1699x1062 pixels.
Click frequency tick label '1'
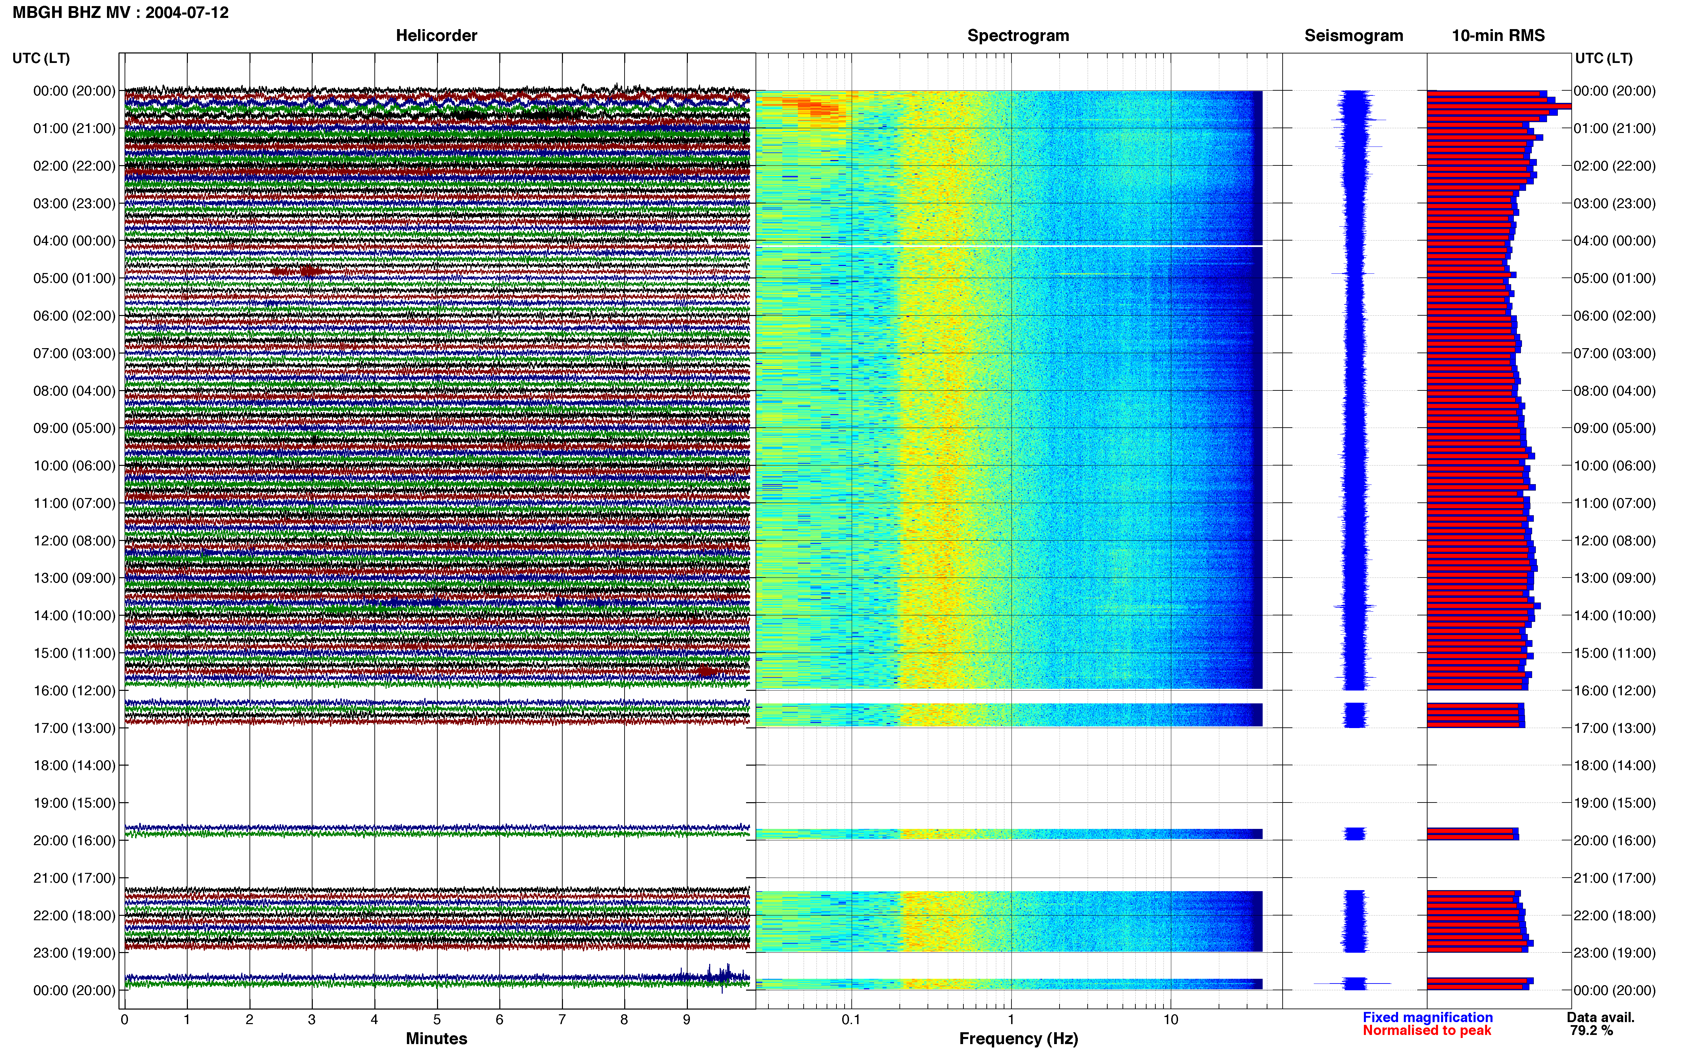tap(1011, 1020)
